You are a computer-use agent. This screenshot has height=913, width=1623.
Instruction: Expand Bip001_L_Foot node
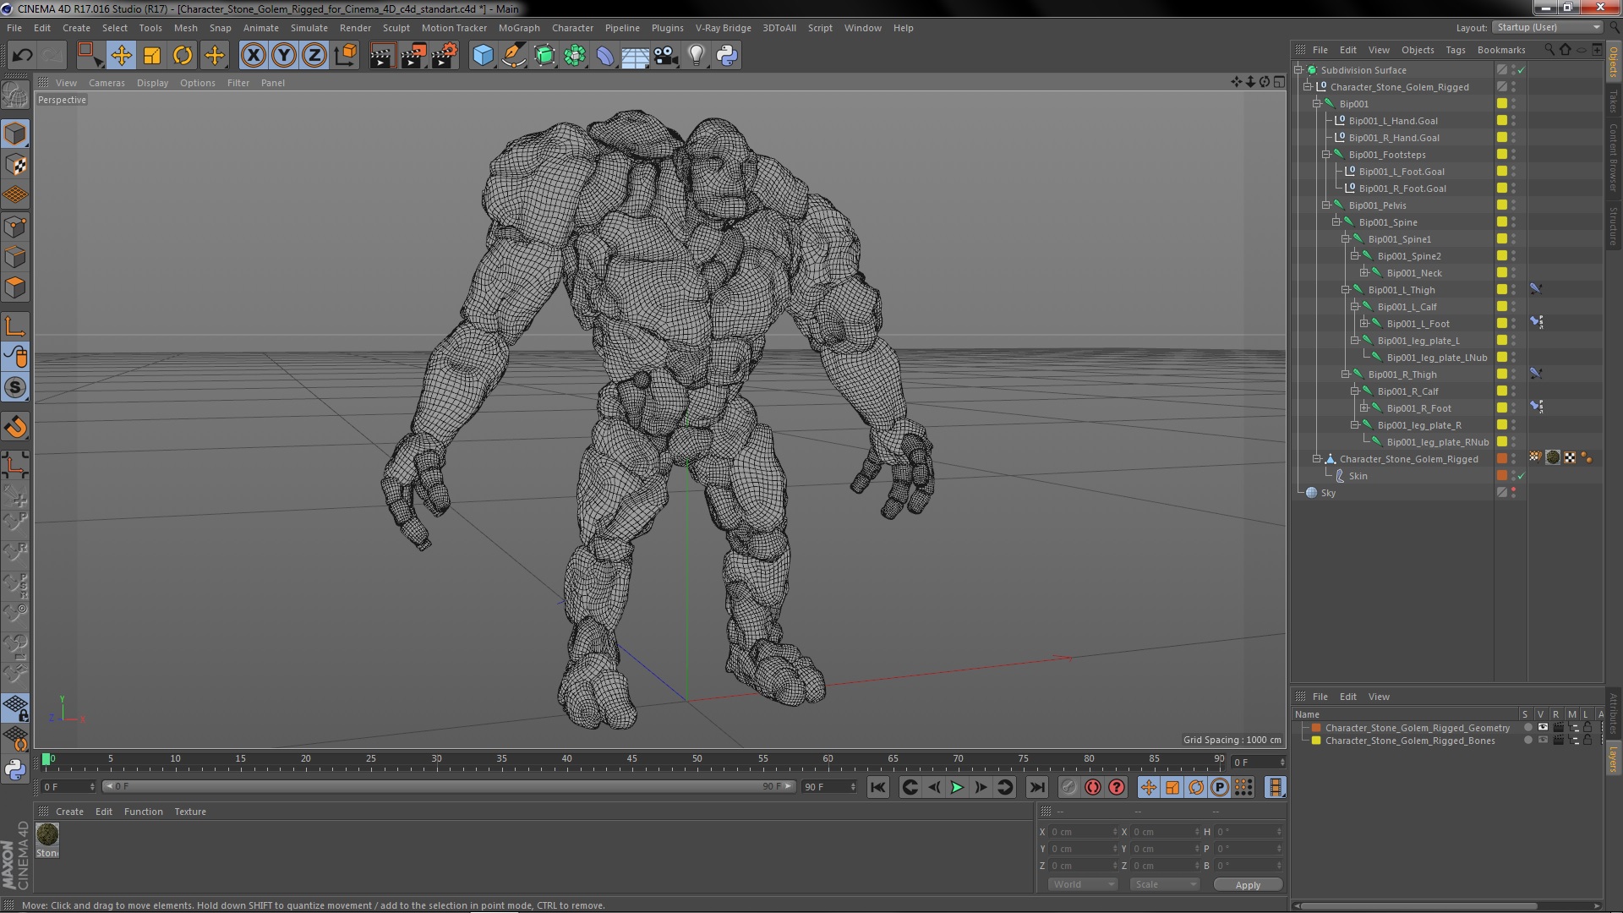[1363, 324]
